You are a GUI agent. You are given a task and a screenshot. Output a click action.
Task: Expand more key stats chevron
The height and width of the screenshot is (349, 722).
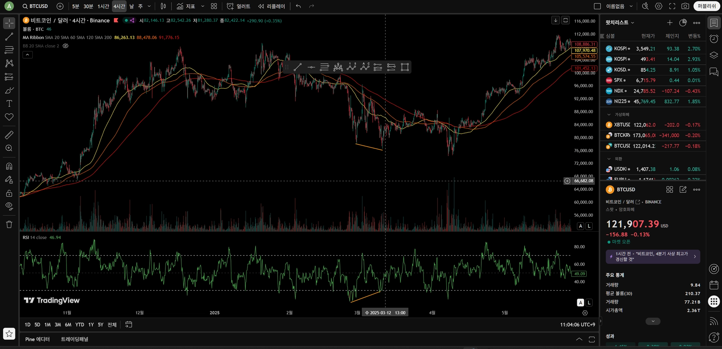(x=653, y=321)
